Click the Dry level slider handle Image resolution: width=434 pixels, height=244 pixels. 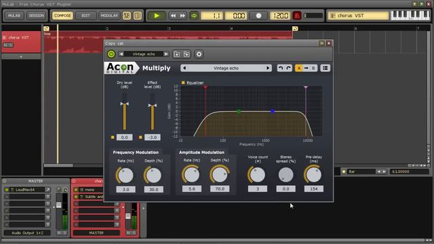coord(124,104)
